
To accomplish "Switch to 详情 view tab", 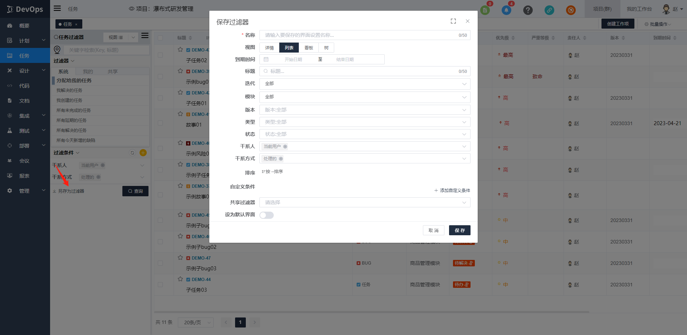I will click(269, 48).
